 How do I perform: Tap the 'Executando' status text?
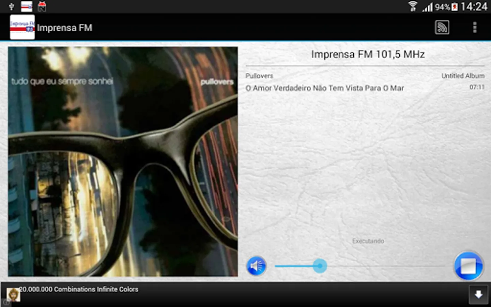click(x=368, y=241)
